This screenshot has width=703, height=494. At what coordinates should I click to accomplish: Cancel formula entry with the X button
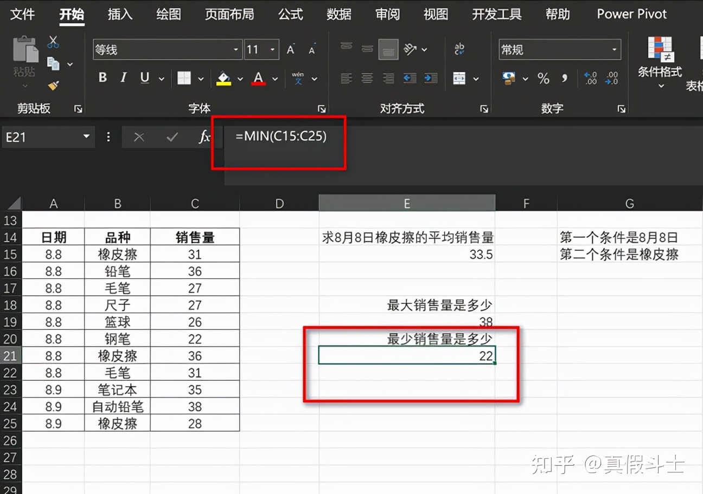tap(139, 137)
